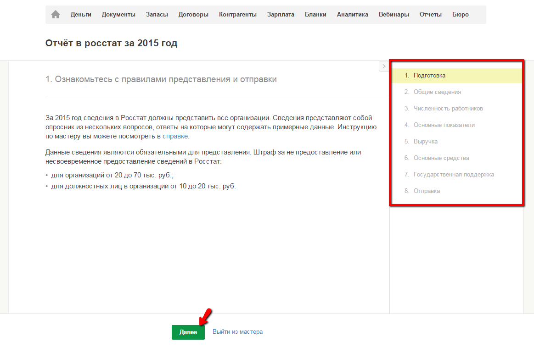Click the page title Отчёт в росстат за 2015 год
The height and width of the screenshot is (347, 534).
(112, 43)
